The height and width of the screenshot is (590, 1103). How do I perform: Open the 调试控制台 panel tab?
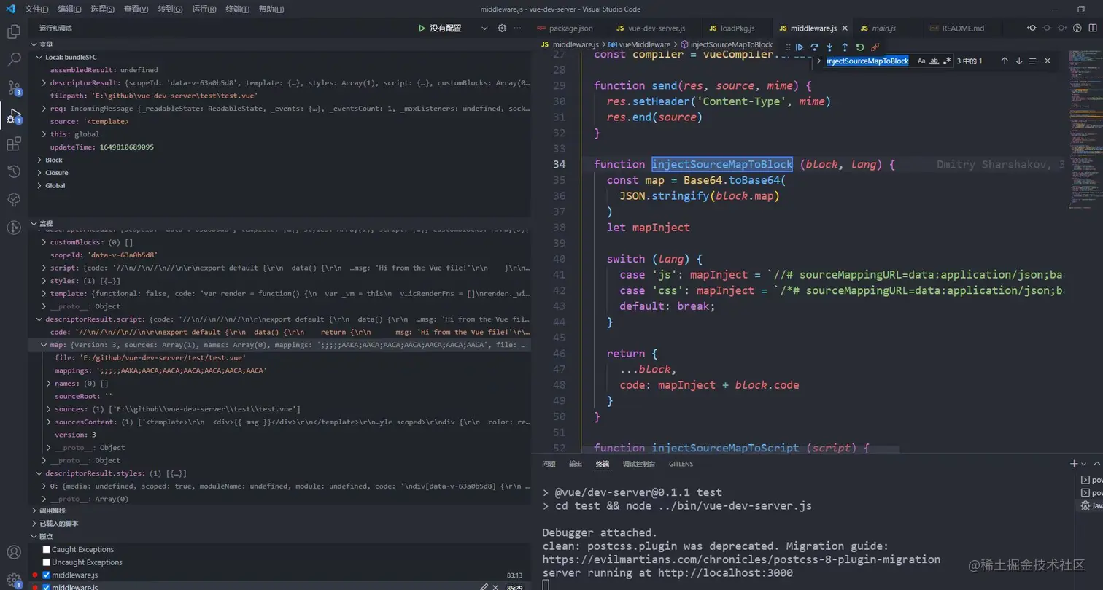[x=638, y=464]
